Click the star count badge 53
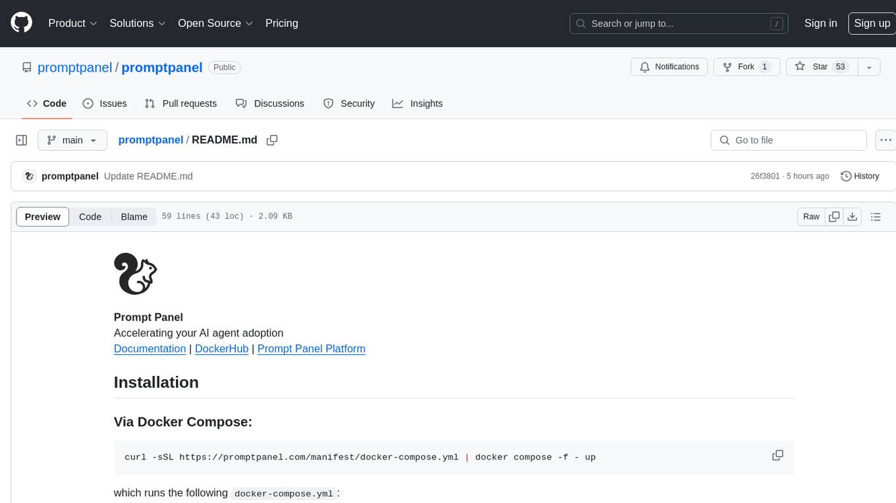Screen dimensions: 896x503 [x=840, y=67]
